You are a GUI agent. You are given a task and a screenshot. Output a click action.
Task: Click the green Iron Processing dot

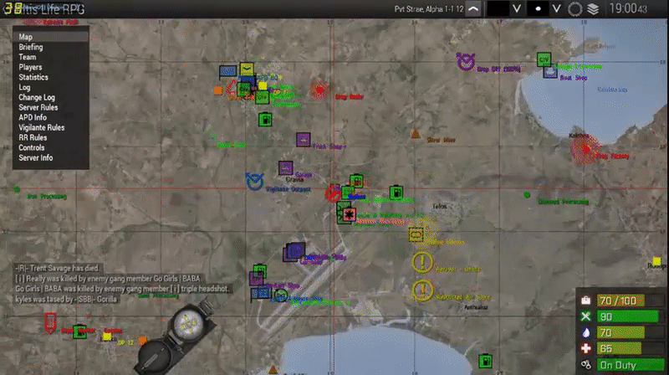[17, 189]
